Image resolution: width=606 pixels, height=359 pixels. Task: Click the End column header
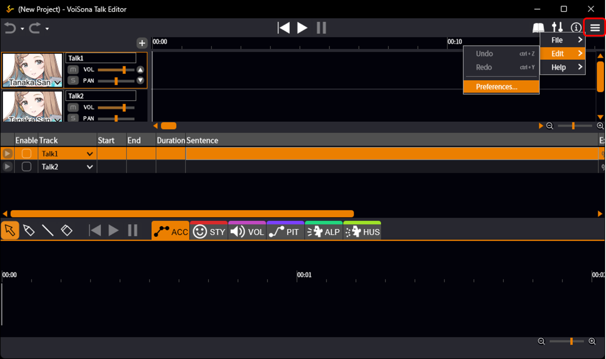pyautogui.click(x=141, y=140)
